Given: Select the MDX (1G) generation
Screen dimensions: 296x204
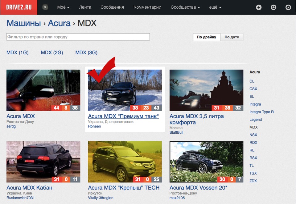Looking at the screenshot, I should [x=18, y=53].
